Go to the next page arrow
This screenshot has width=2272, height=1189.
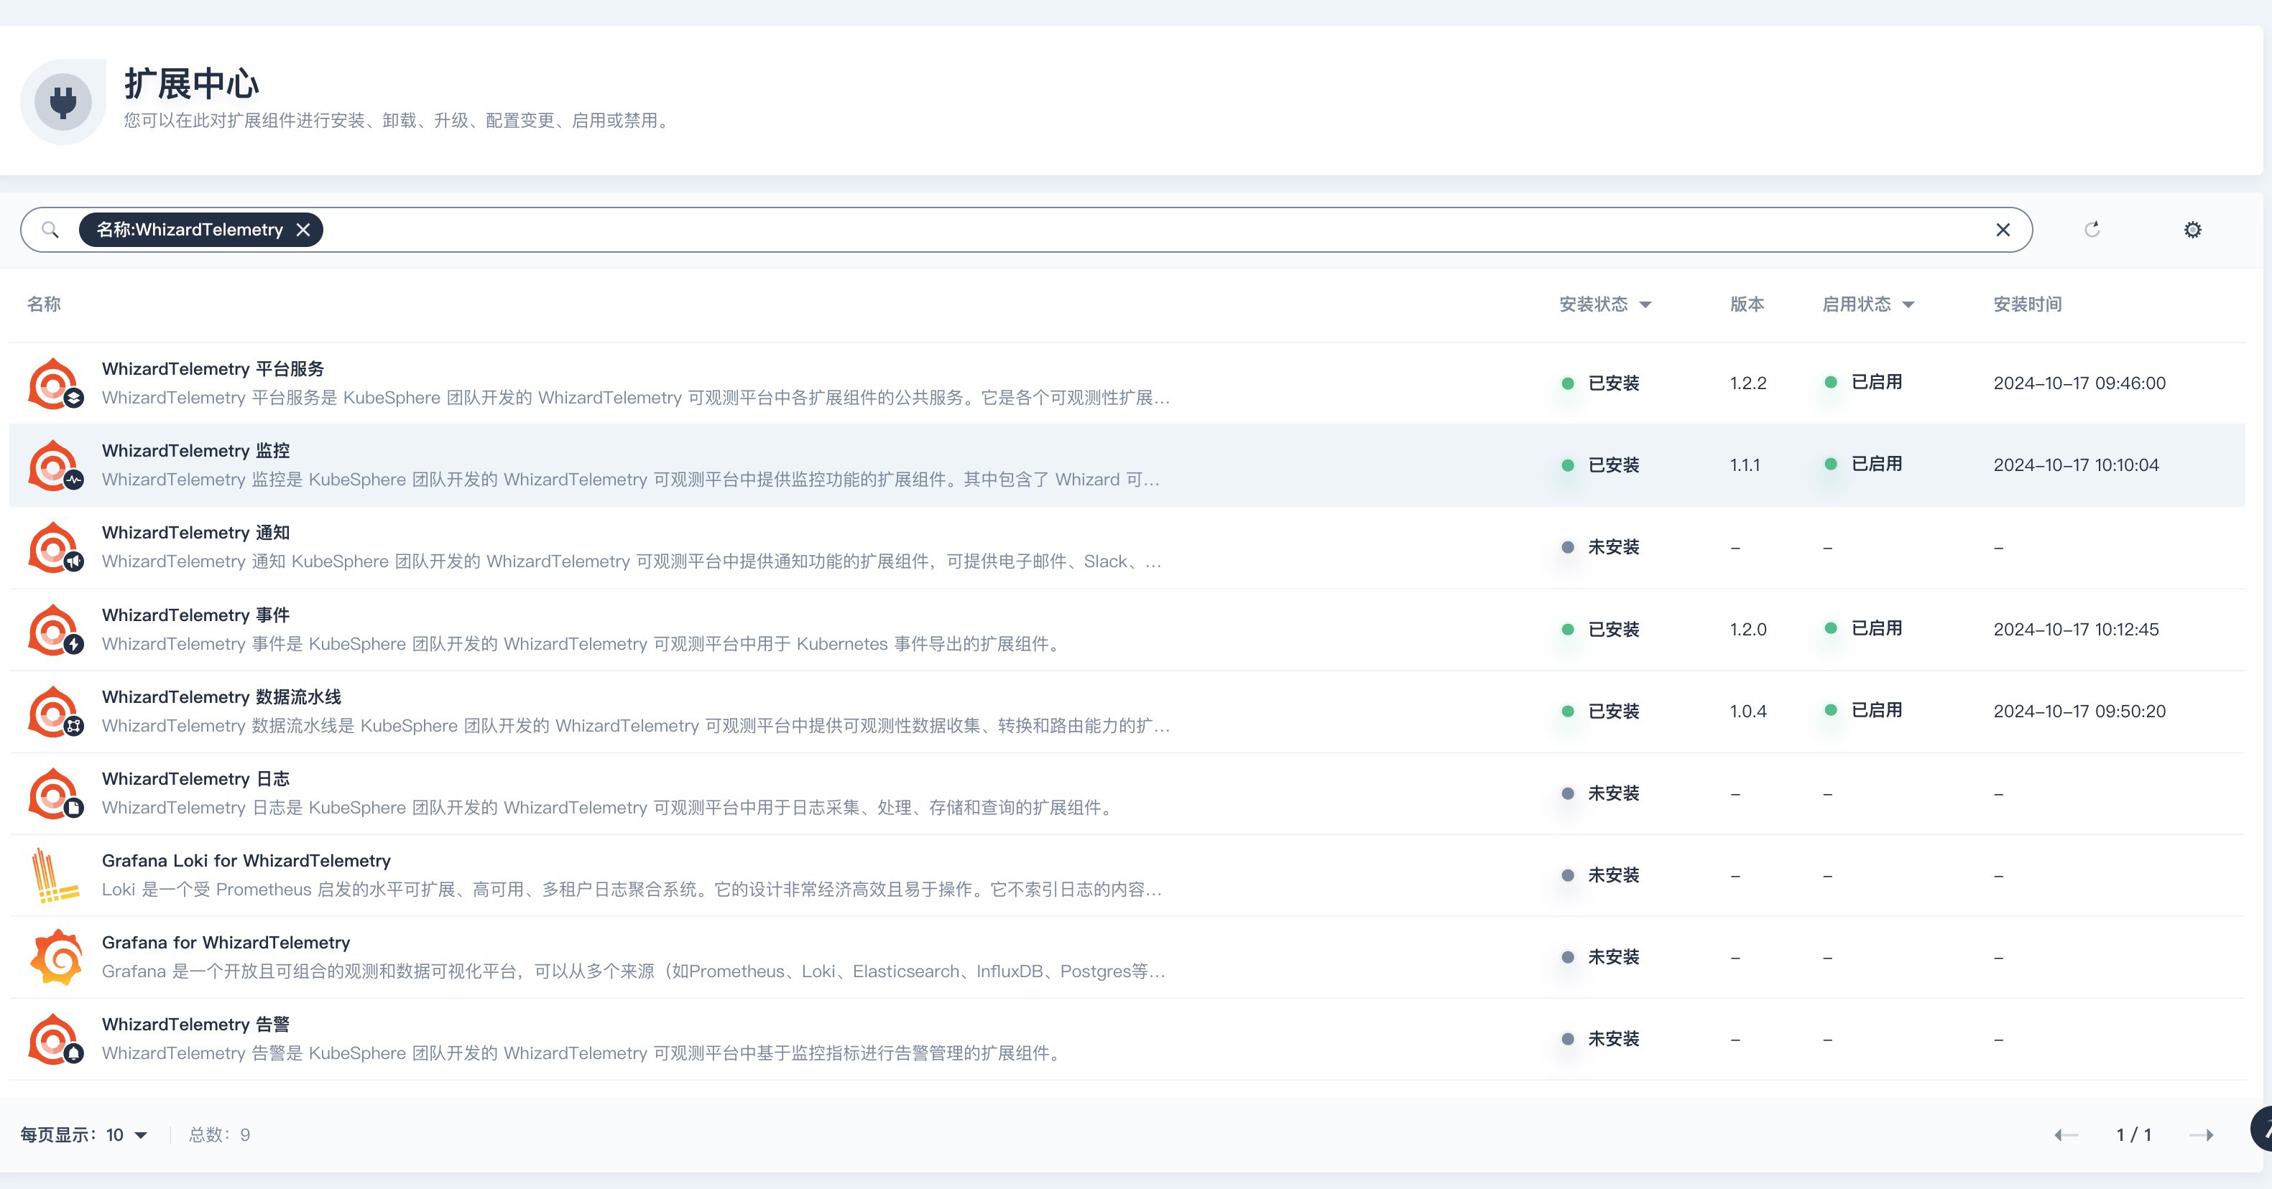[x=2202, y=1135]
